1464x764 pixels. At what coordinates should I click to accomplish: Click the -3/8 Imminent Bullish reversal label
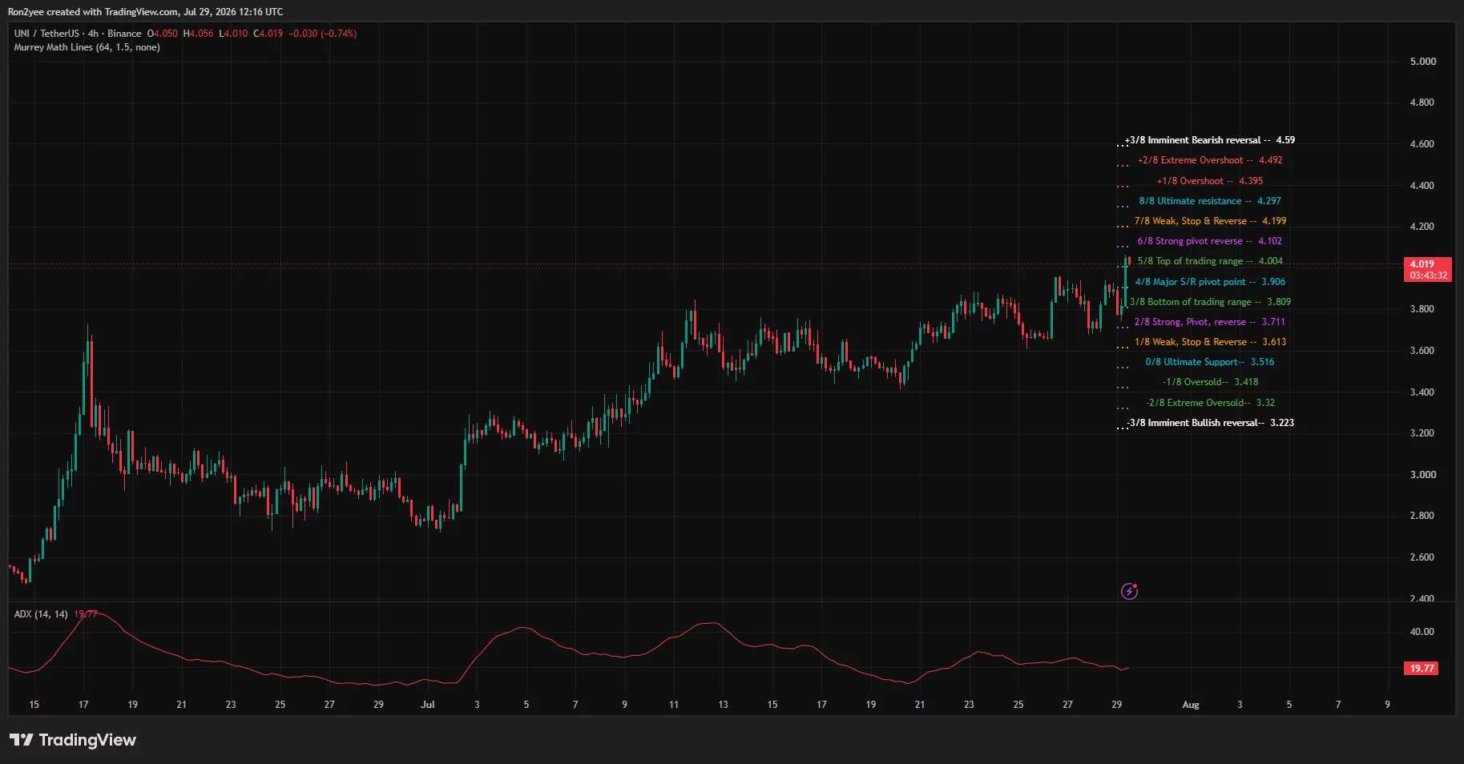coord(1210,423)
